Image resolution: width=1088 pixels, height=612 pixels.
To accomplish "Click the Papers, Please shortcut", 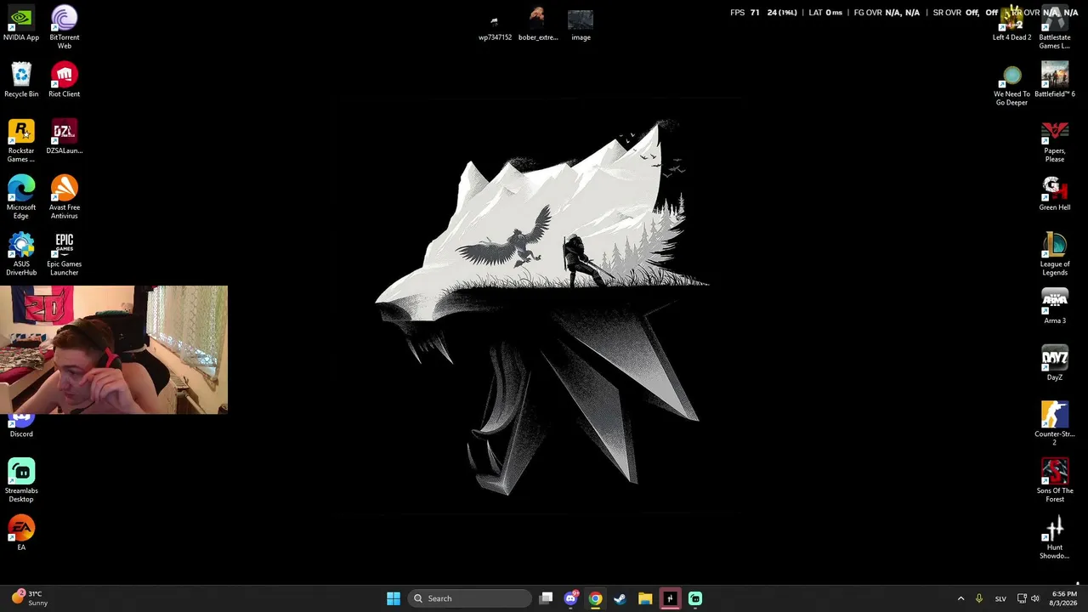I will click(x=1055, y=141).
